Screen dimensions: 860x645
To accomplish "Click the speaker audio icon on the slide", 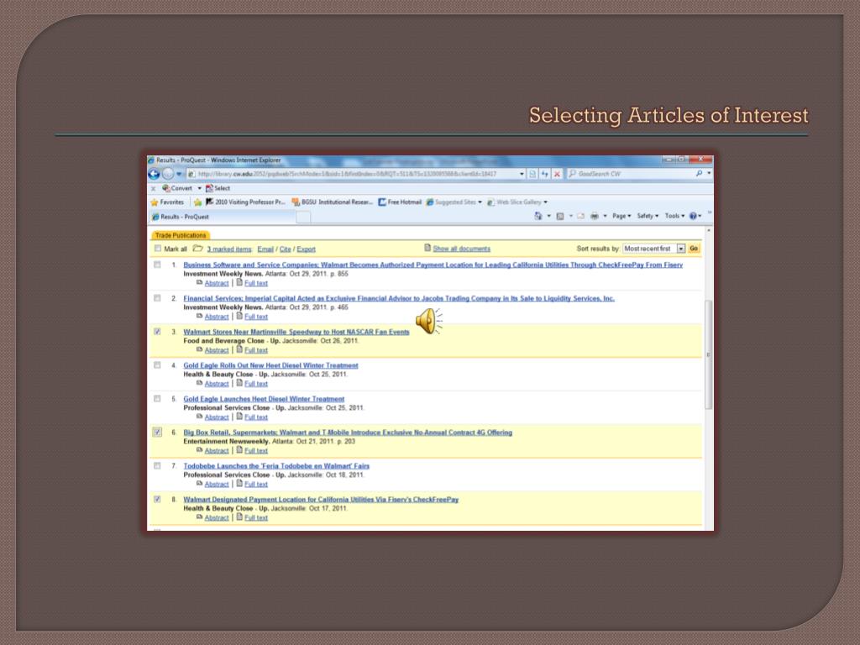I will [428, 321].
